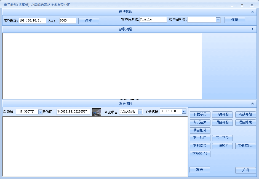Collapse the 连接参数 panel chevron
Screen dimensions: 259x179
252,12
